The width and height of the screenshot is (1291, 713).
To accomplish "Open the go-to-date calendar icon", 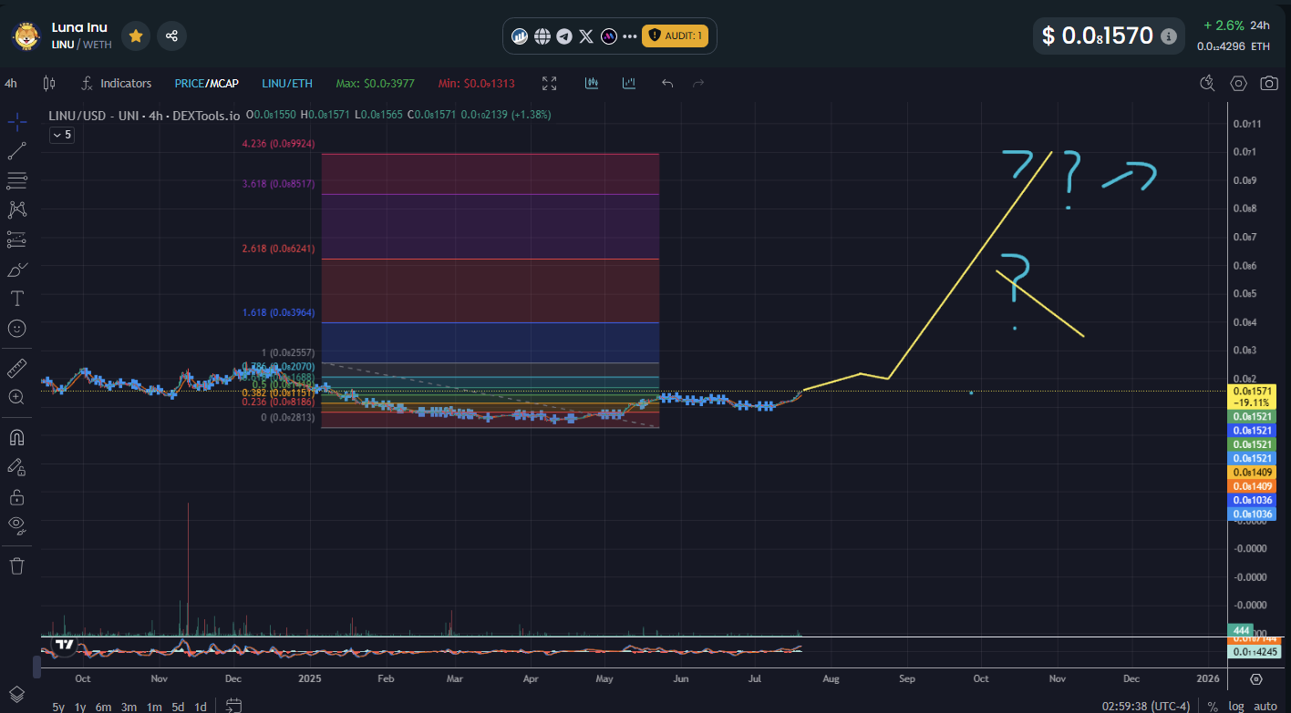I will click(x=233, y=706).
